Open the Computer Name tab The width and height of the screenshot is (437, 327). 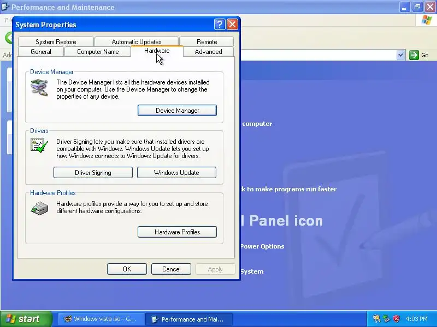coord(98,52)
